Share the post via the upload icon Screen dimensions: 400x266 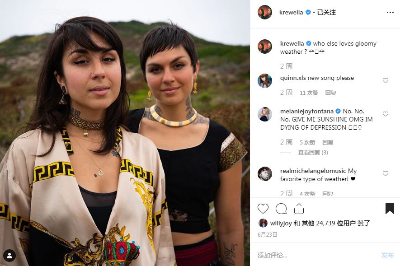tap(299, 209)
